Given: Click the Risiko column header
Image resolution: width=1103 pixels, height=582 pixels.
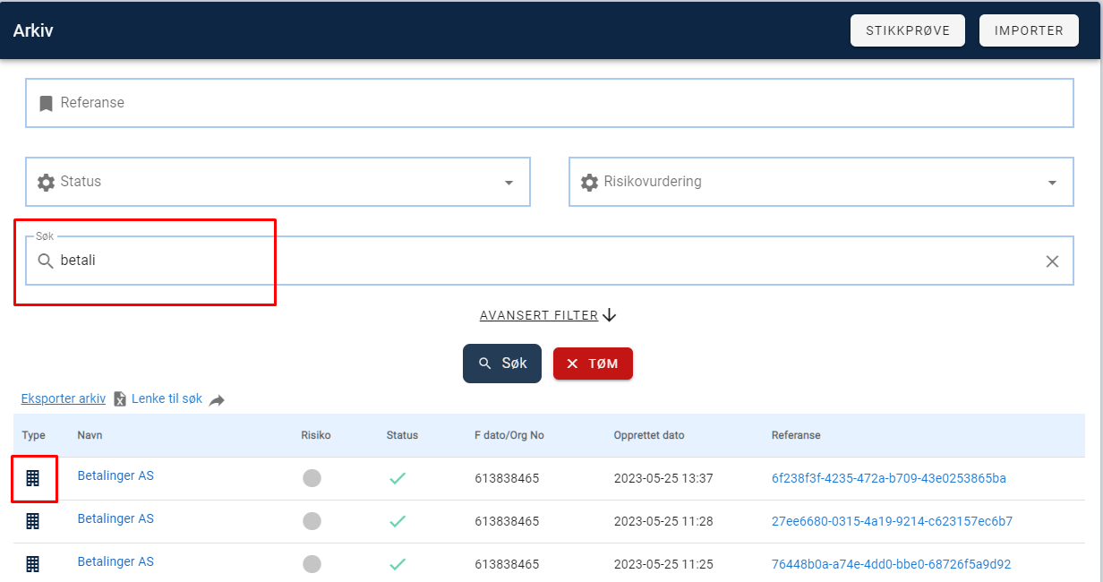Looking at the screenshot, I should pyautogui.click(x=316, y=435).
